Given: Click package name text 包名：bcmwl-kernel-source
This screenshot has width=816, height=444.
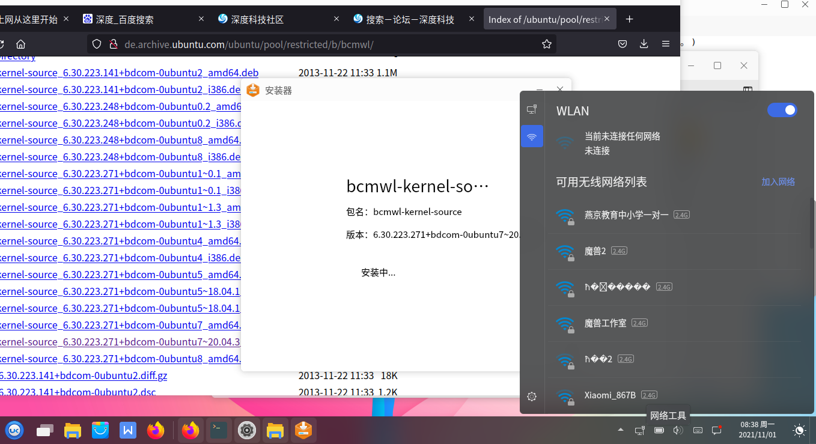Looking at the screenshot, I should tap(404, 212).
